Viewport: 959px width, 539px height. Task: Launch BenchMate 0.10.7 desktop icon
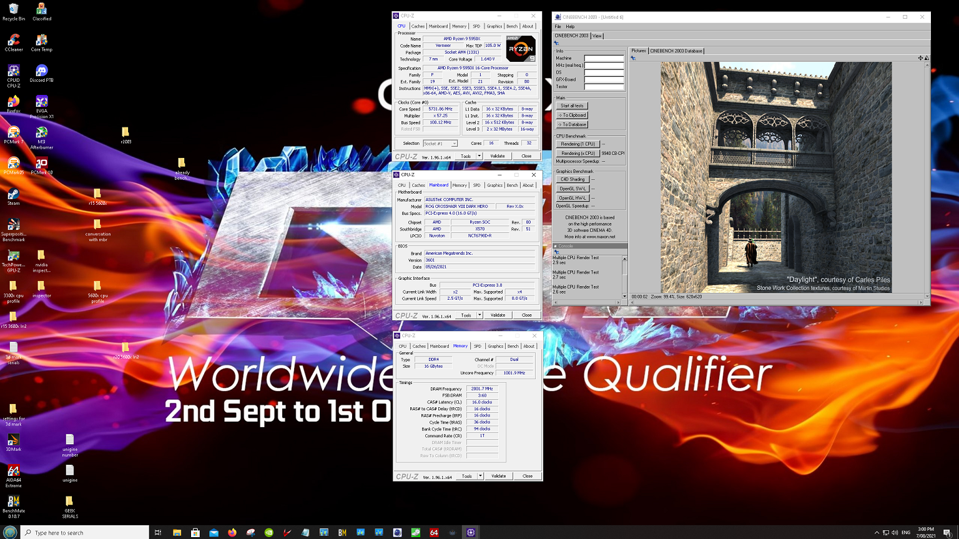[x=14, y=507]
